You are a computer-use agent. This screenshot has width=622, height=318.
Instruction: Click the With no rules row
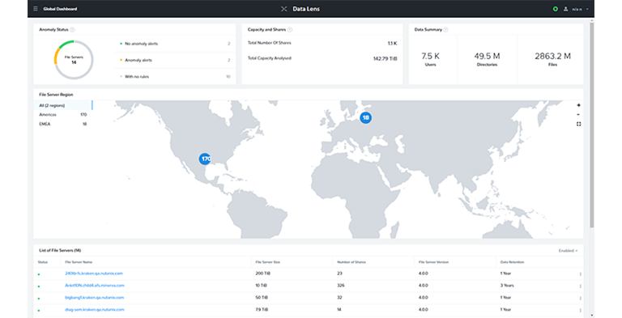point(175,77)
